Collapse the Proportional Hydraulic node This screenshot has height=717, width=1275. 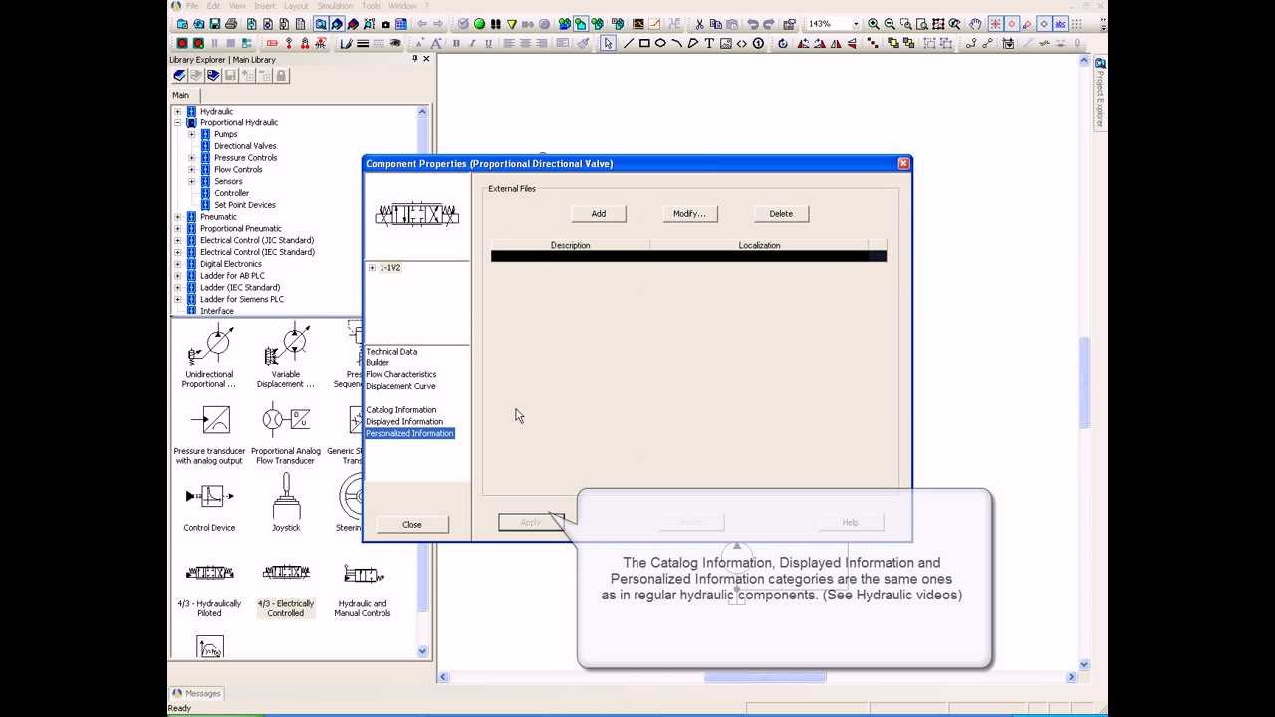pyautogui.click(x=178, y=122)
